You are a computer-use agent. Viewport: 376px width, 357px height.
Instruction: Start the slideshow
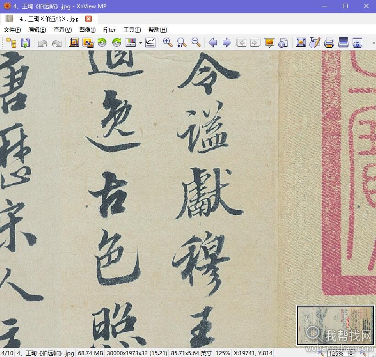[x=269, y=43]
